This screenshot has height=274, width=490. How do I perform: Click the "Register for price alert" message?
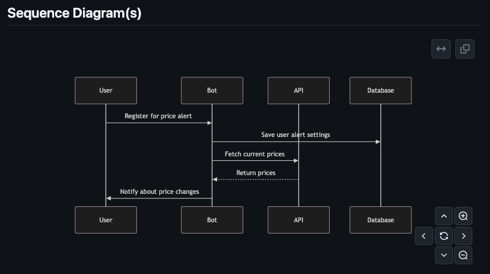(x=158, y=116)
